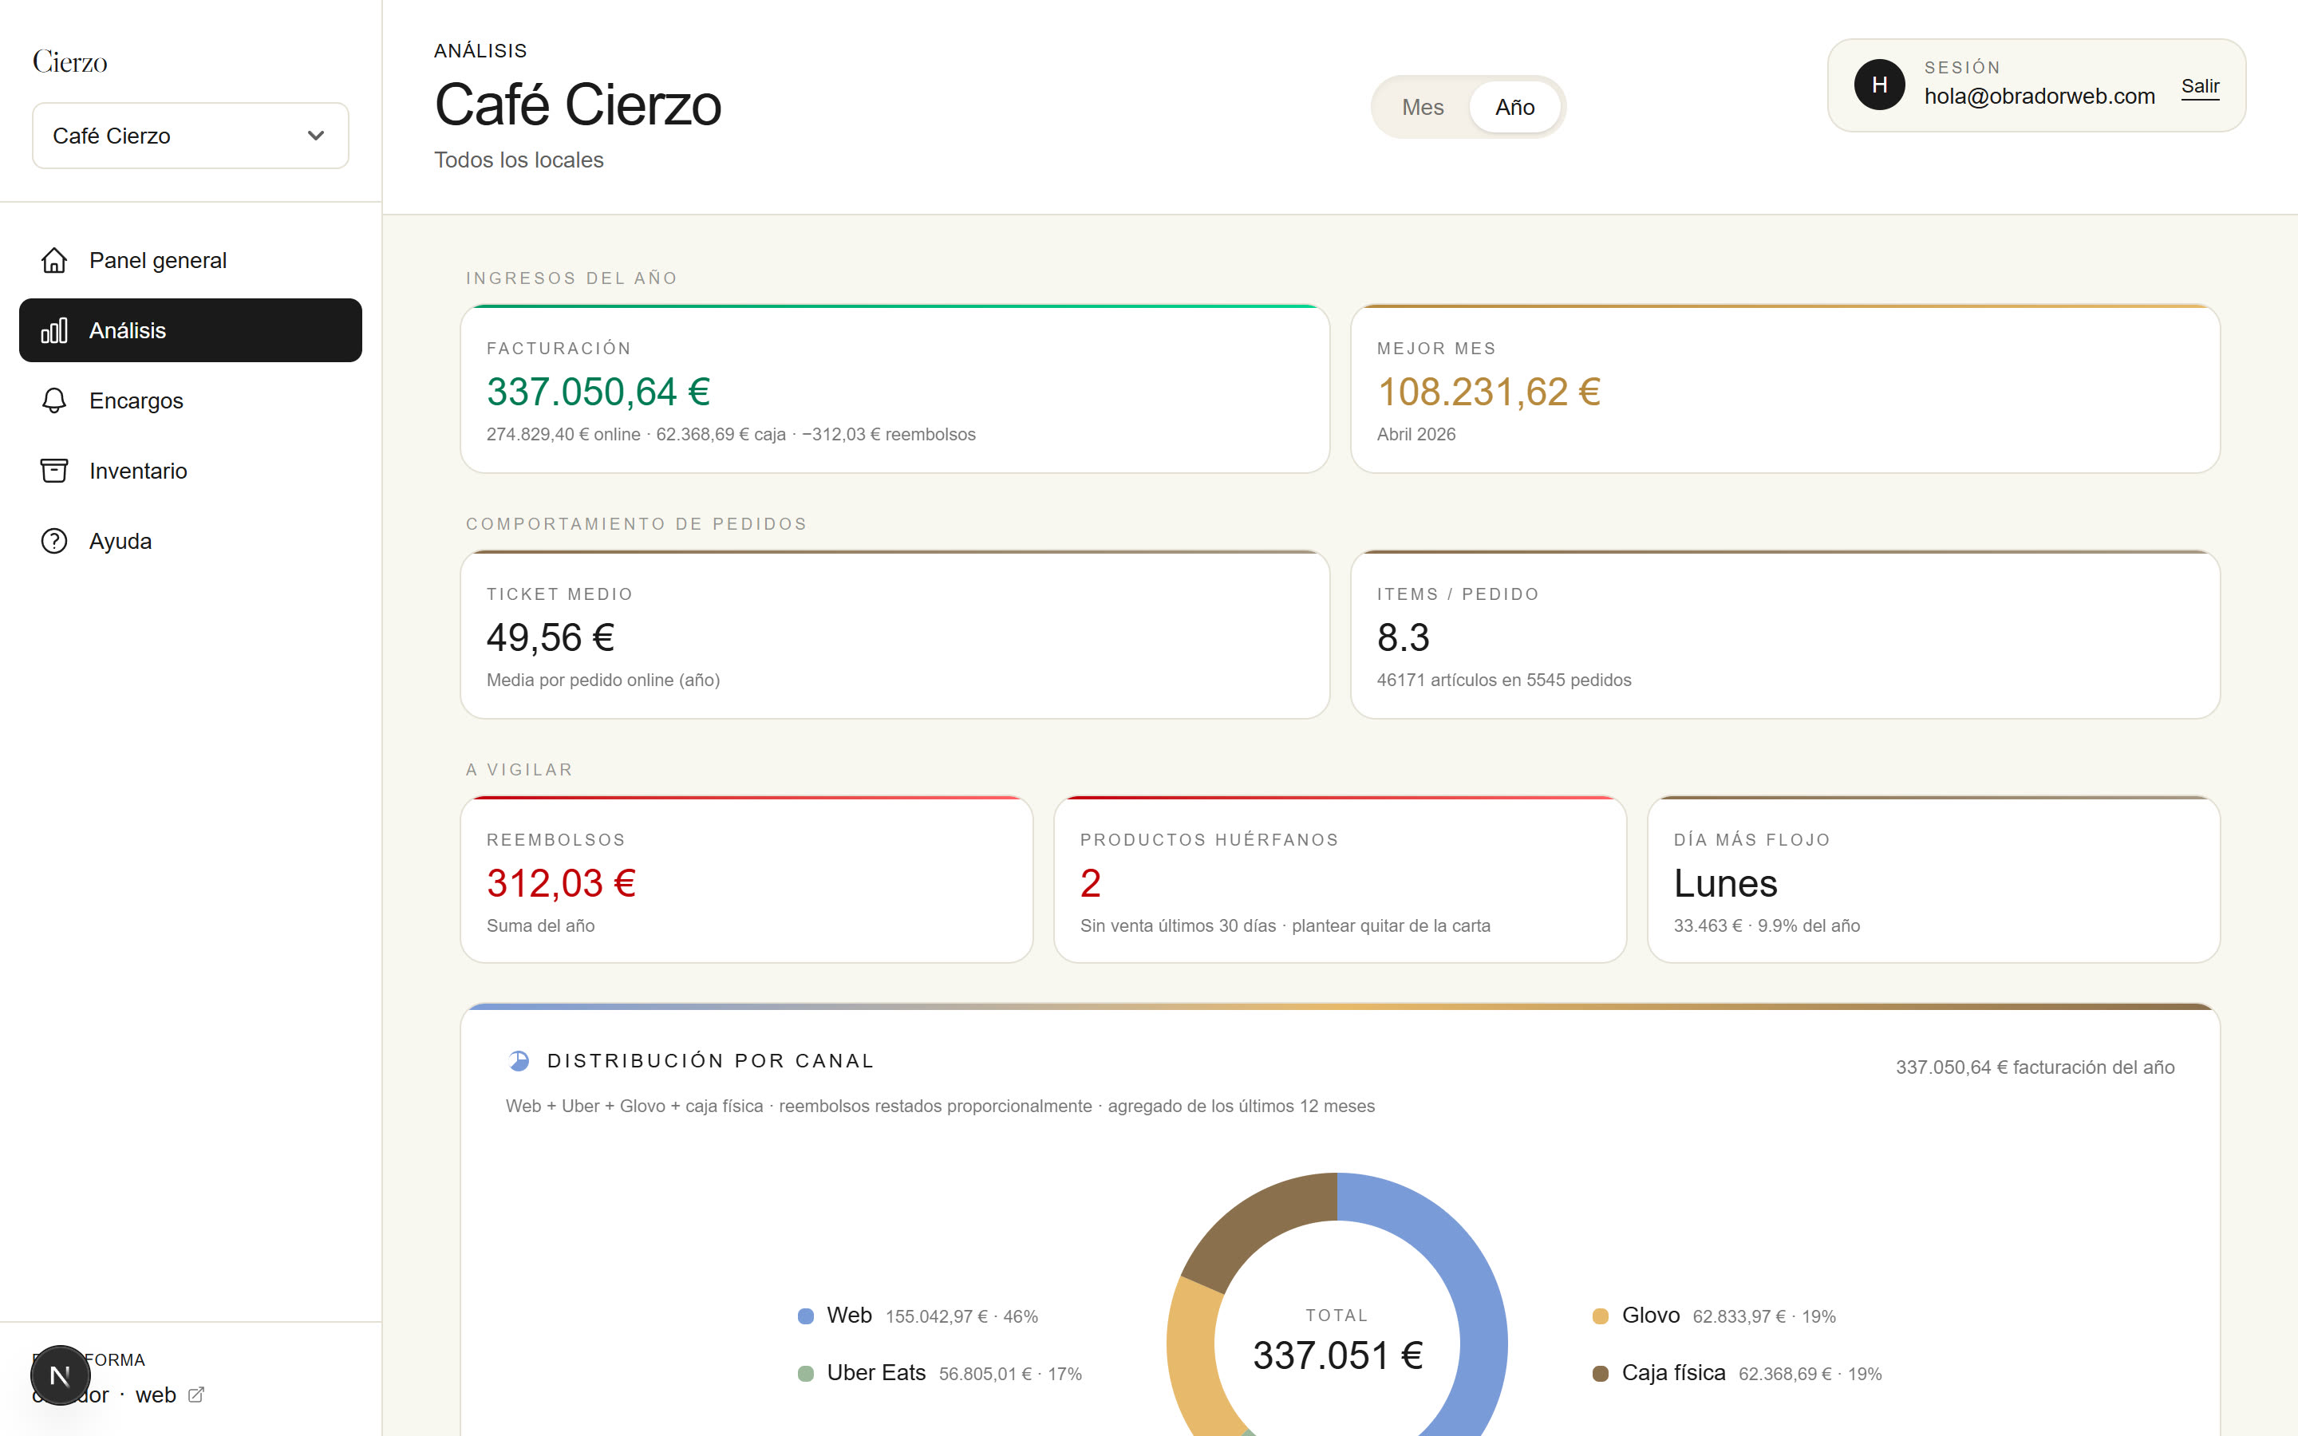Click the H user avatar
2298x1436 pixels.
[x=1879, y=85]
